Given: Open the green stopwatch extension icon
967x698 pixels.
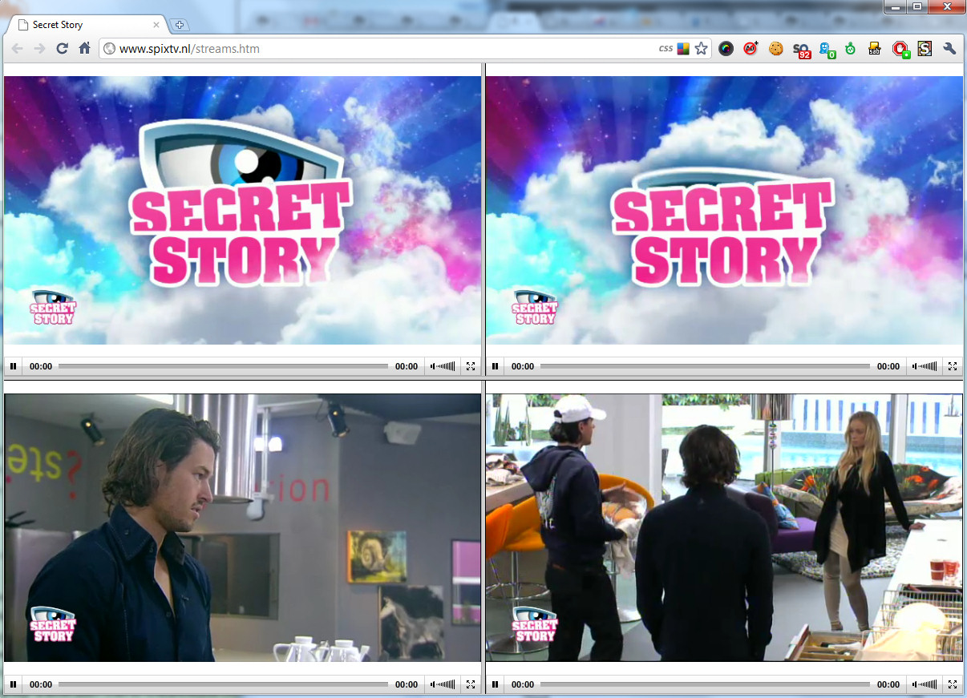Looking at the screenshot, I should click(x=850, y=49).
